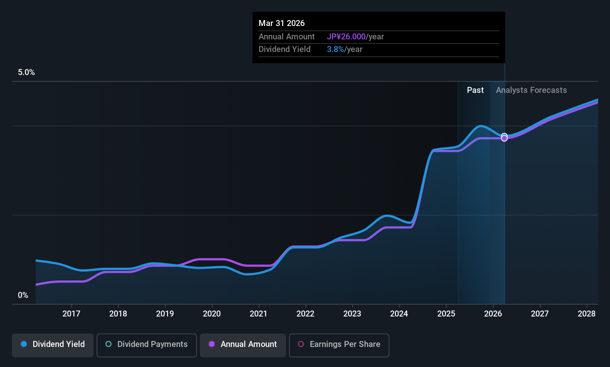Toggle the Dividend Yield legend series
The image size is (610, 367).
pos(53,345)
